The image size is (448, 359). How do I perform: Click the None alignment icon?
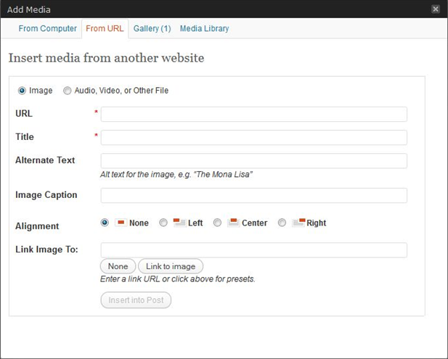pos(121,223)
